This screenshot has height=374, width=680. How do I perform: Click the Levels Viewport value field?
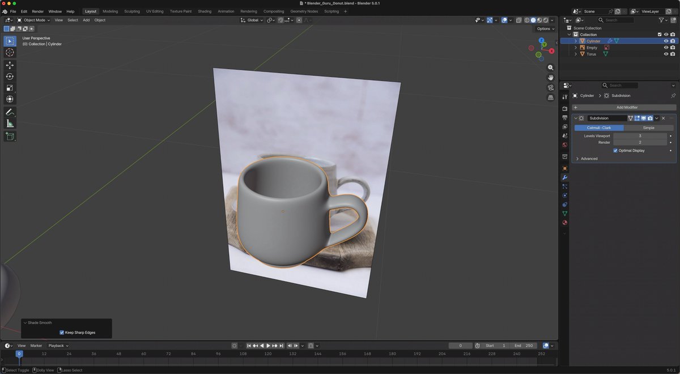tap(640, 136)
